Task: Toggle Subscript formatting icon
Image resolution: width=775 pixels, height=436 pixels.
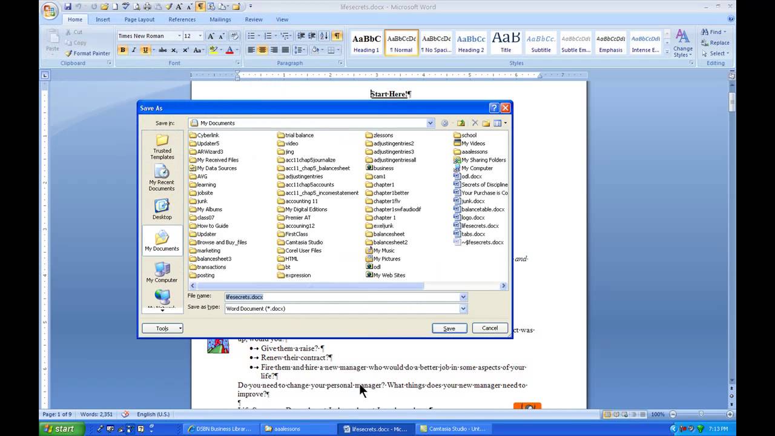Action: pyautogui.click(x=174, y=50)
